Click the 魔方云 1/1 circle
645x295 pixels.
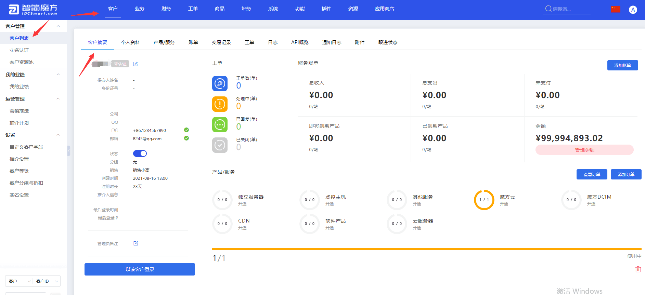[484, 200]
